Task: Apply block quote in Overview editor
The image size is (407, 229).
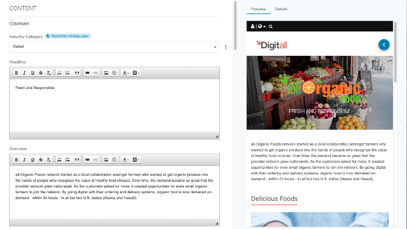Action: [77, 160]
